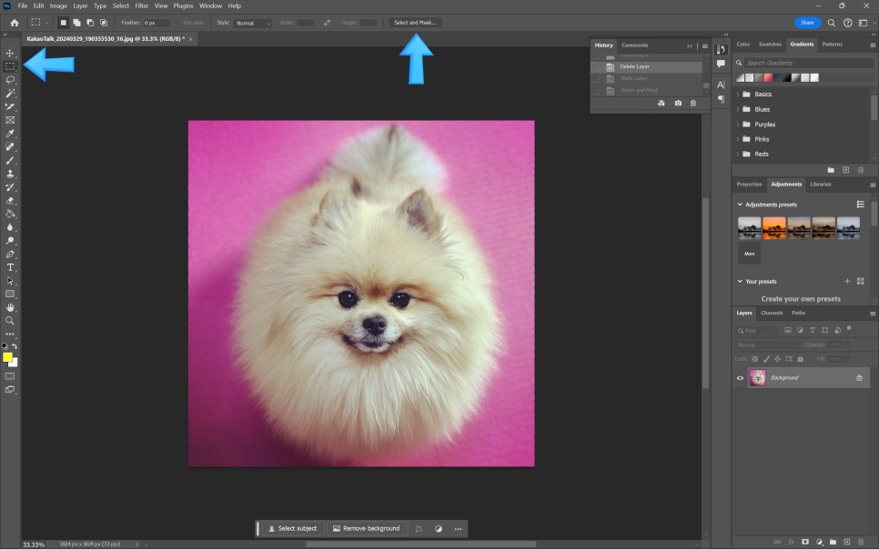Enable Add to selection mode
Image resolution: width=879 pixels, height=549 pixels.
76,23
